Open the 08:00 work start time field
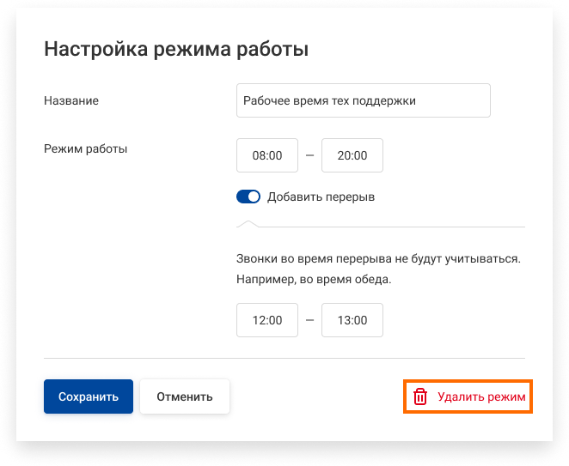The height and width of the screenshot is (466, 569). (x=267, y=155)
